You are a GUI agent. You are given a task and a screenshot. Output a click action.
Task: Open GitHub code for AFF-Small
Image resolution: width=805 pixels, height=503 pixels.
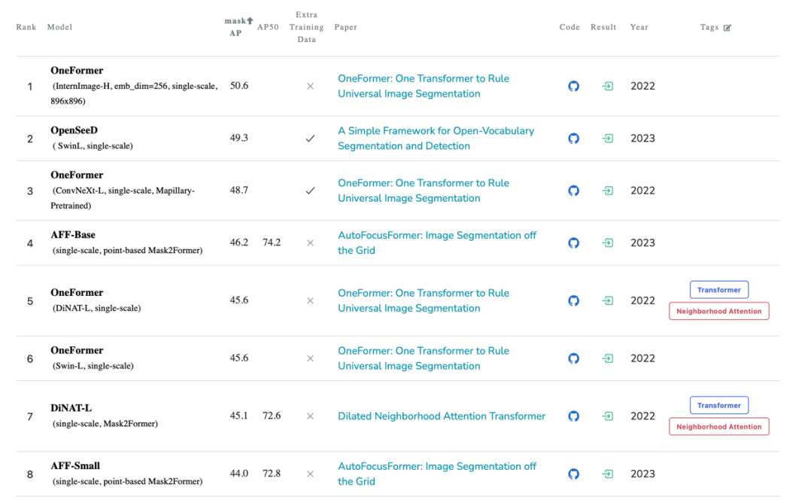573,474
